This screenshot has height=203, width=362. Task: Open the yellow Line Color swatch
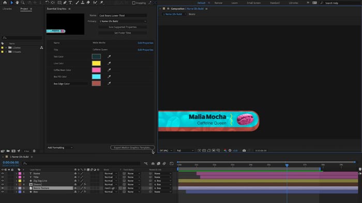tap(96, 63)
